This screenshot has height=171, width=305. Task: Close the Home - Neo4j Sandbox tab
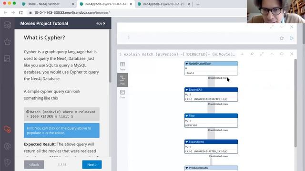pyautogui.click(x=73, y=4)
